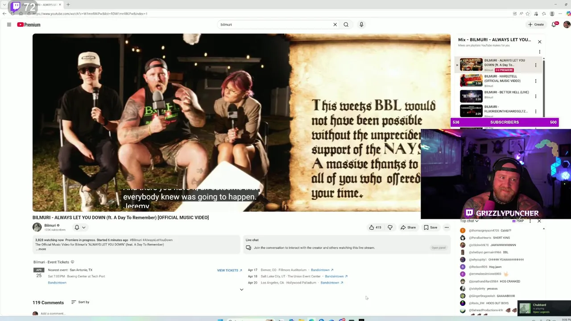Open browser tab list dropdown
The width and height of the screenshot is (571, 321).
4,4
